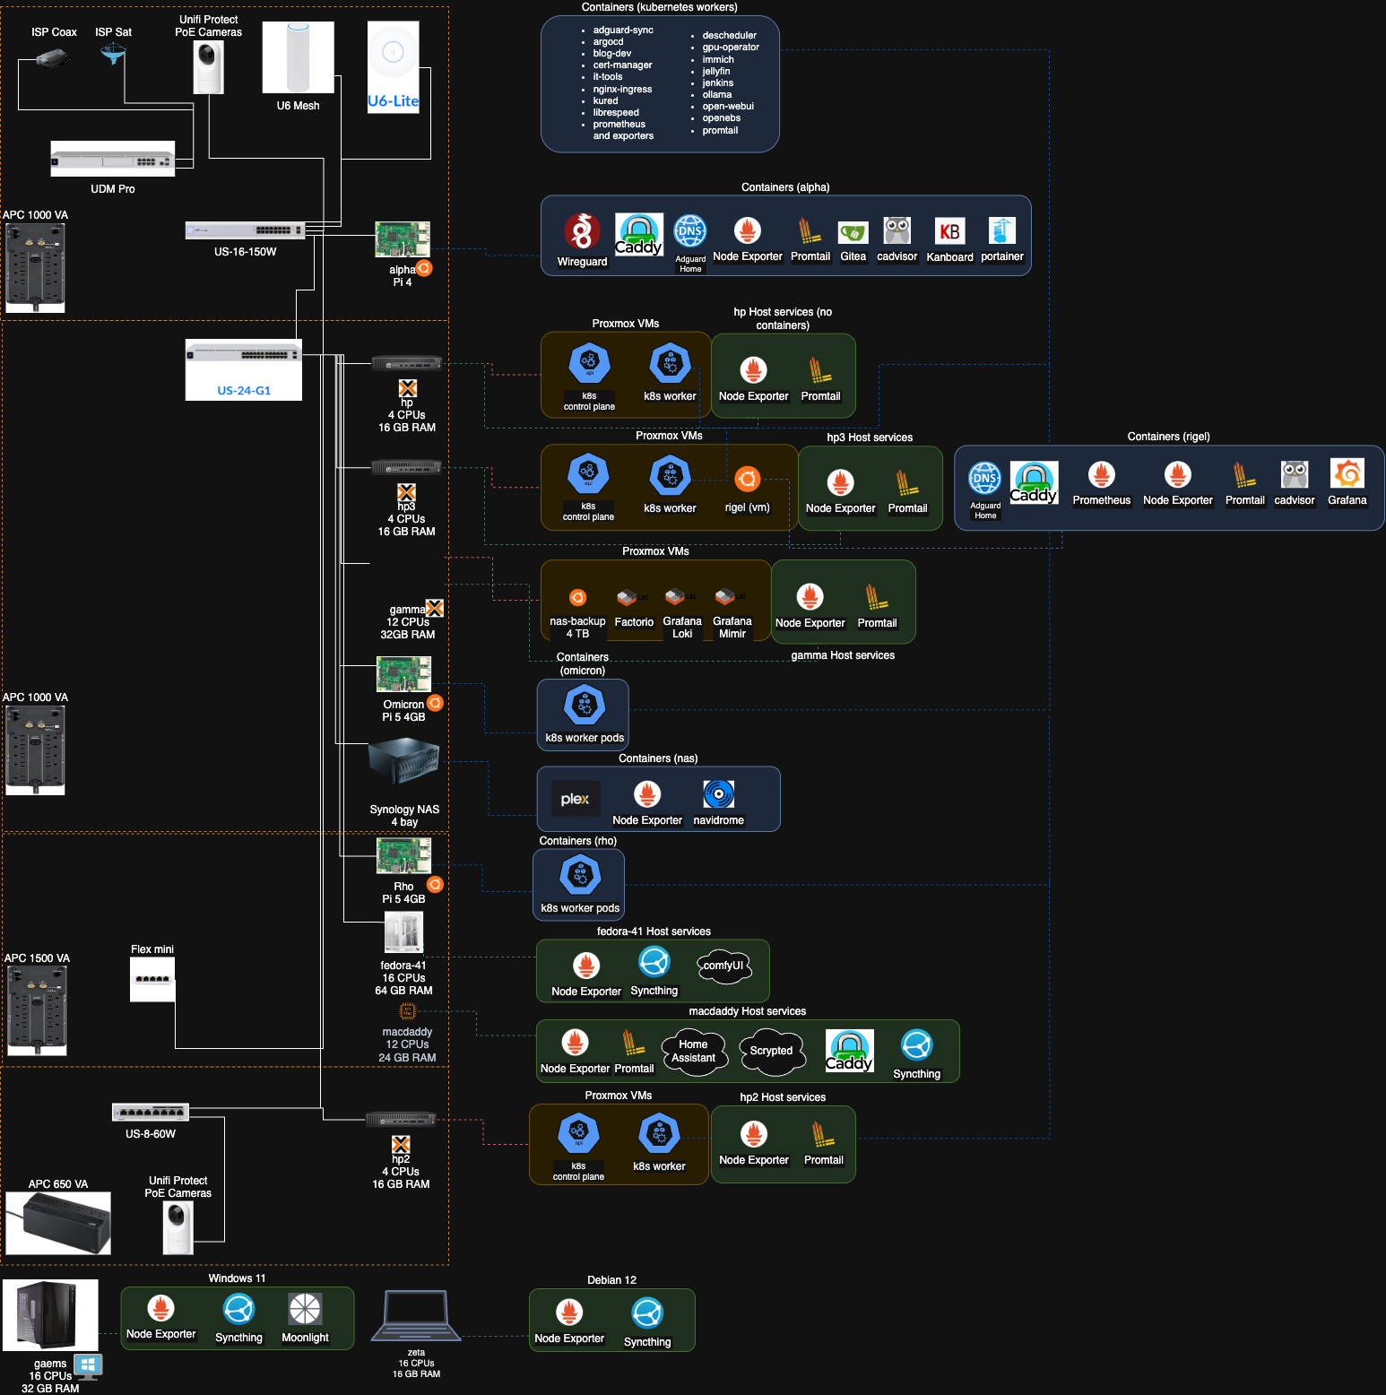Select the Caddy icon in macdaddy Host services

point(849,1052)
